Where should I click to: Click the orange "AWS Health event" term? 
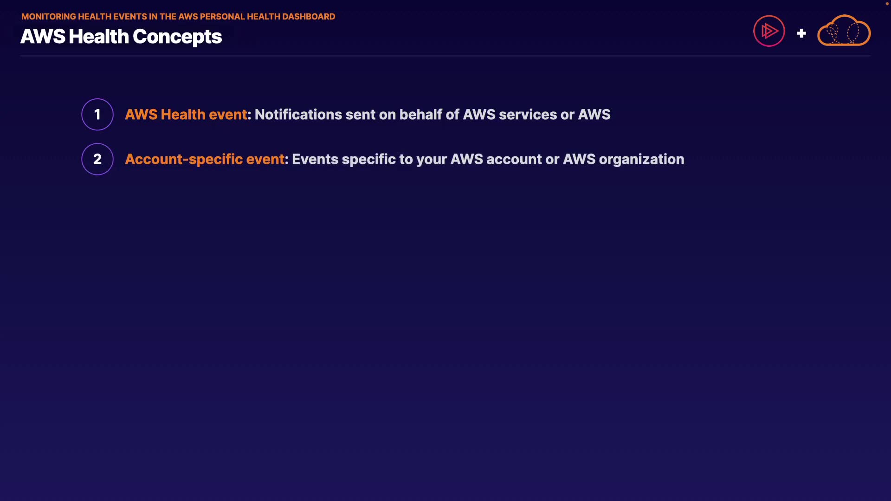[x=186, y=115]
